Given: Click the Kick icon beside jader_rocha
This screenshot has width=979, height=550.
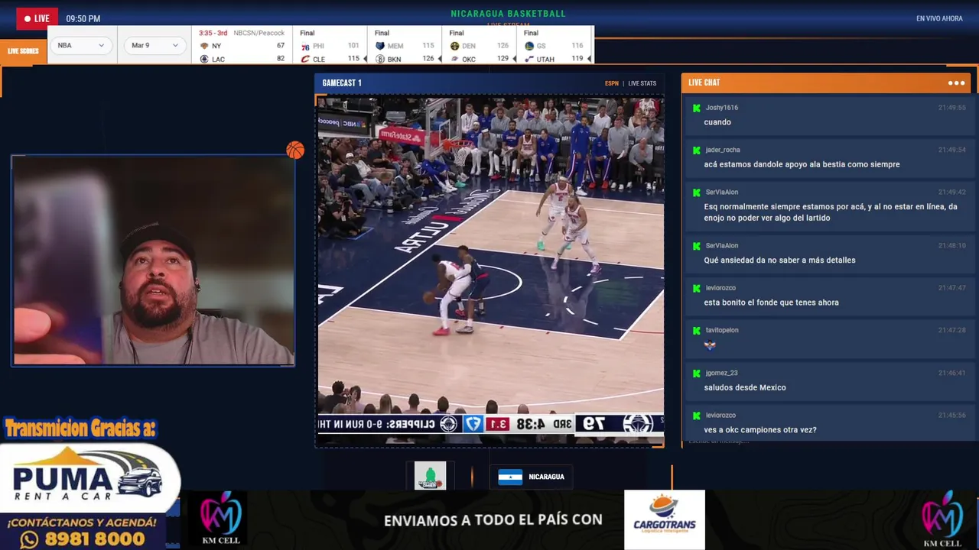Looking at the screenshot, I should pyautogui.click(x=696, y=150).
